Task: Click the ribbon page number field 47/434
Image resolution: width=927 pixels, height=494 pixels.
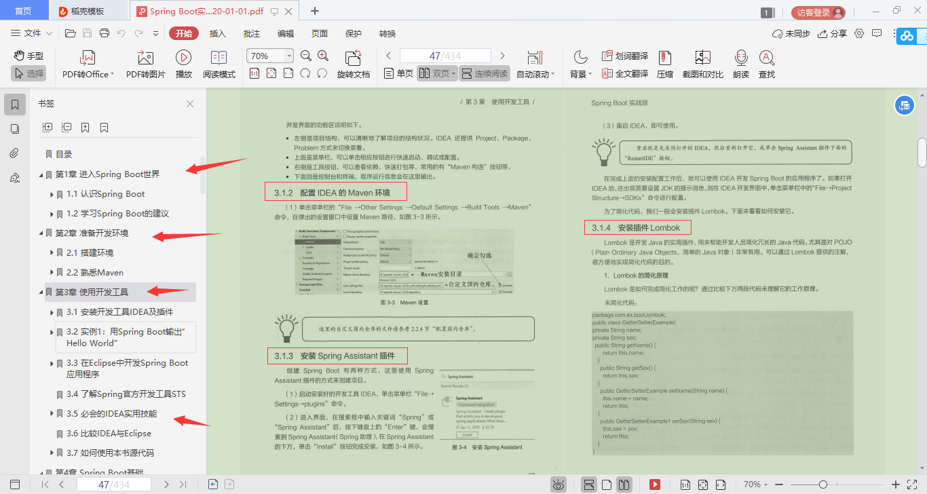Action: (445, 56)
